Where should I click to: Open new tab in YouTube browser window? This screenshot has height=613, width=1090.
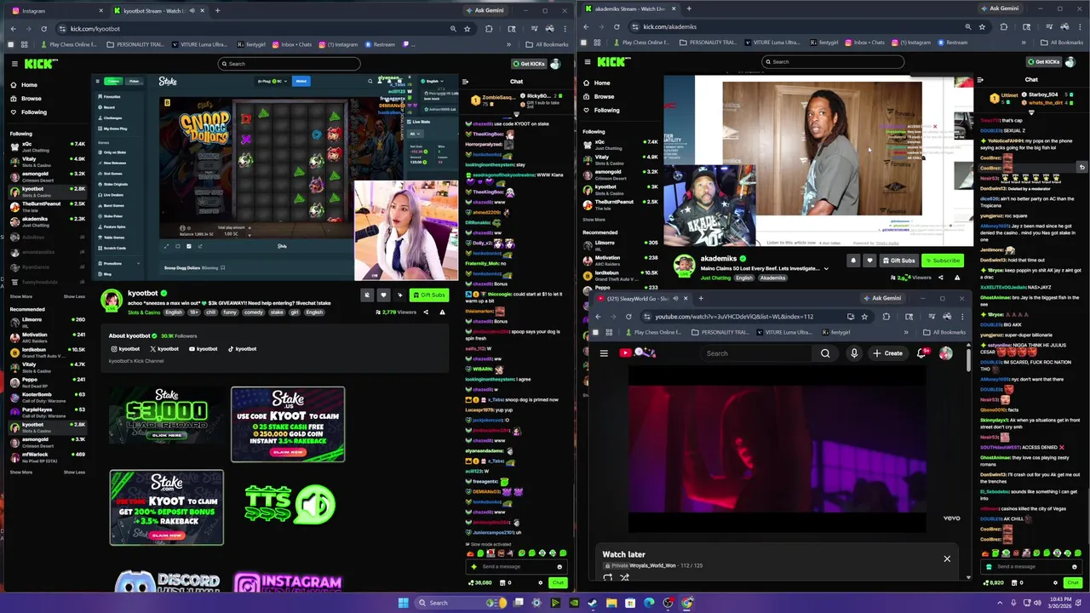700,298
